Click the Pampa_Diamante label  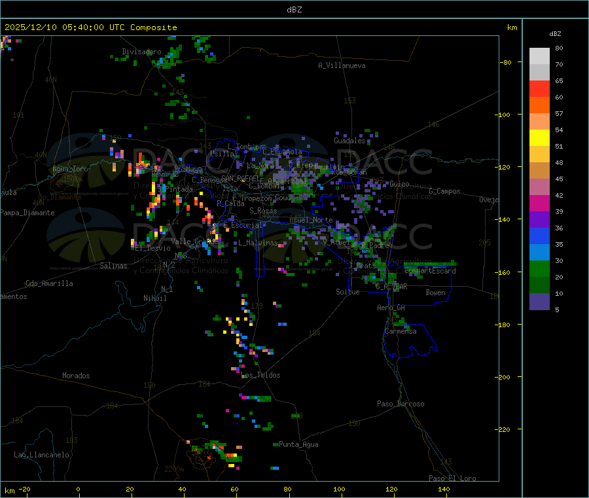(x=27, y=213)
